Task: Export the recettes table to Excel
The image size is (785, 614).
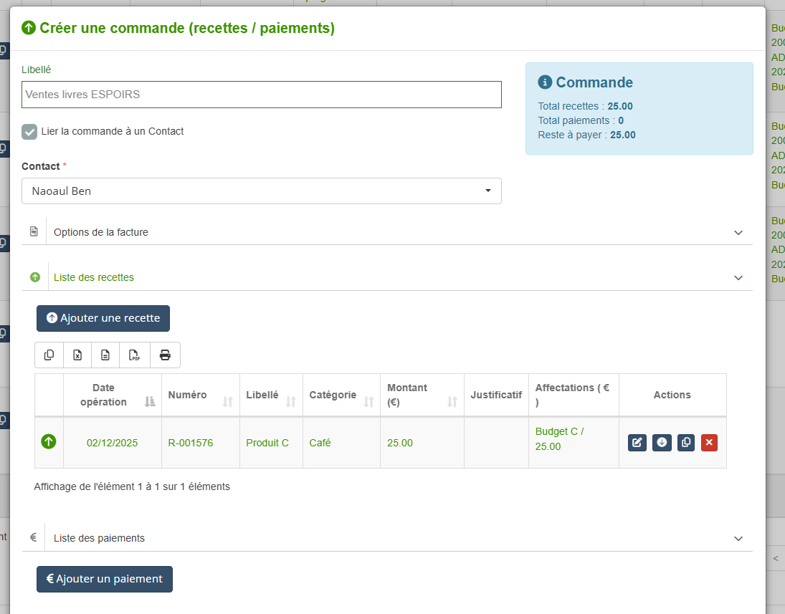Action: [77, 355]
